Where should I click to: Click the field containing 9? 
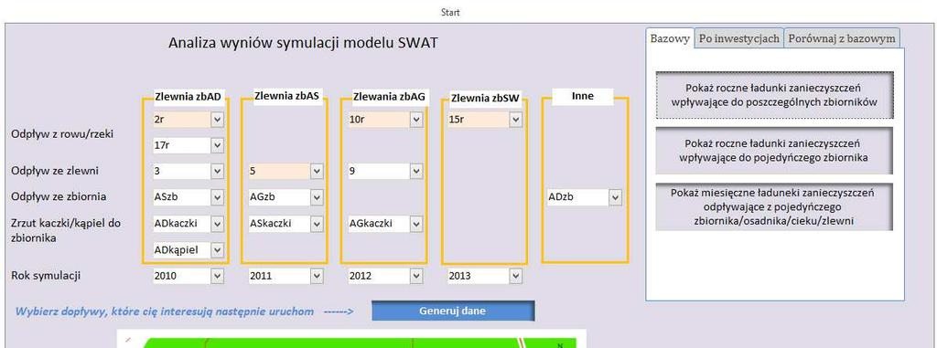379,172
